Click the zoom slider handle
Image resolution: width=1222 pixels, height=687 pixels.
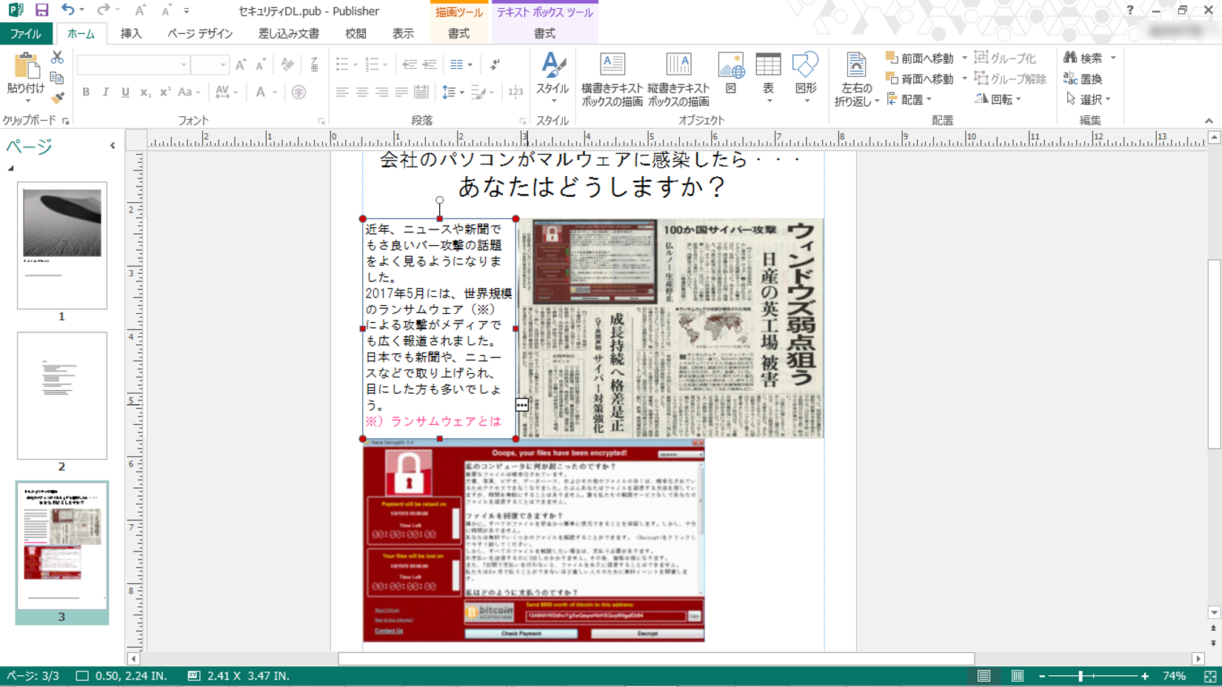pyautogui.click(x=1081, y=676)
